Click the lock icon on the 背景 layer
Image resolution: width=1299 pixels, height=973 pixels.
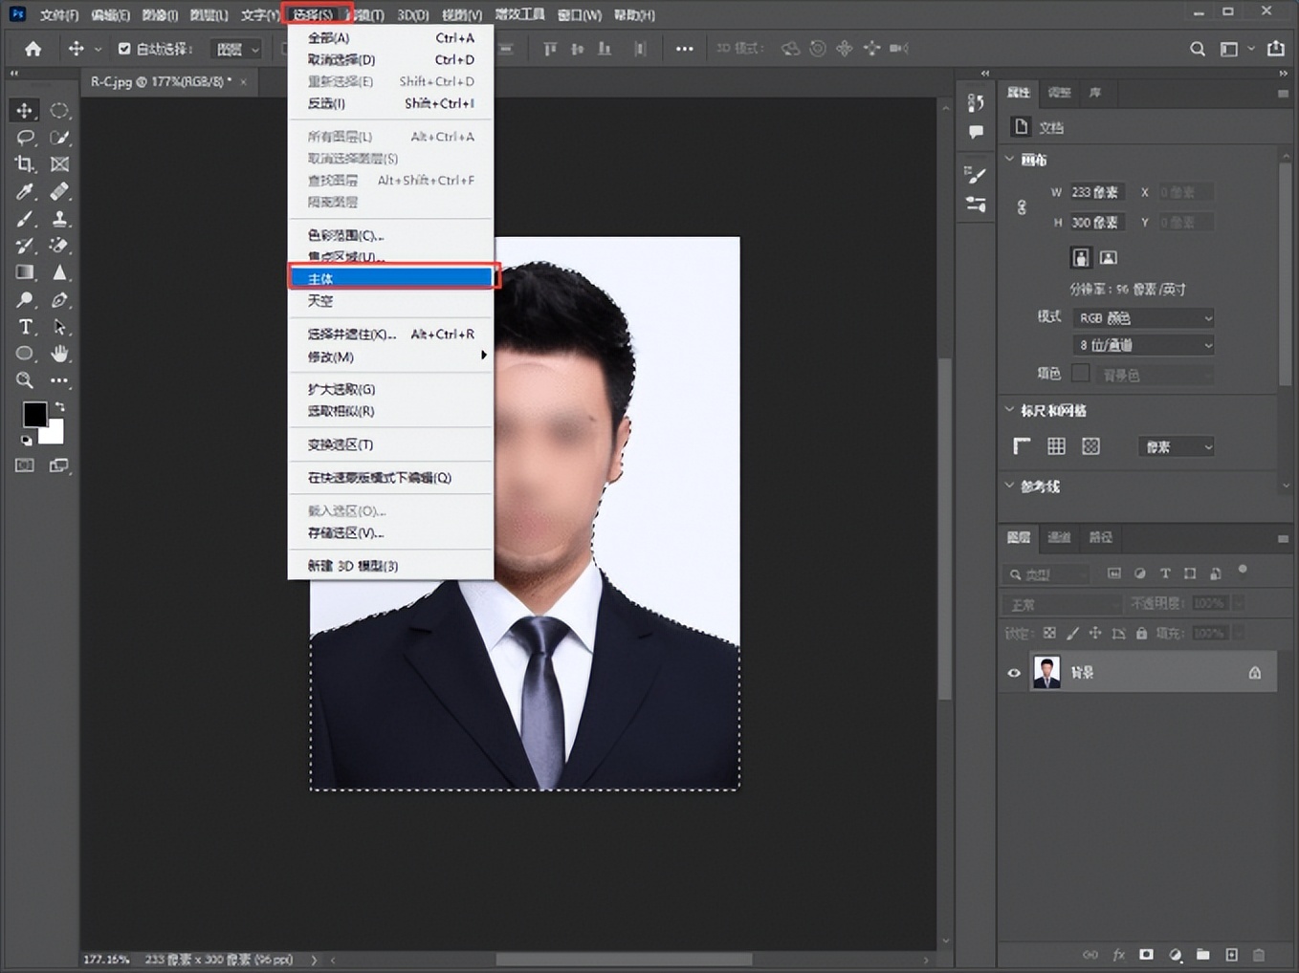(1255, 672)
